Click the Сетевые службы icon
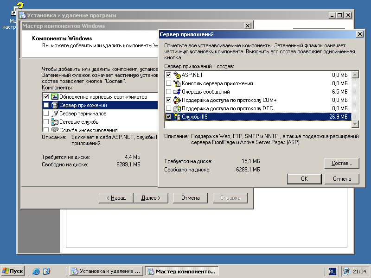The height and width of the screenshot is (278, 371). pyautogui.click(x=55, y=122)
